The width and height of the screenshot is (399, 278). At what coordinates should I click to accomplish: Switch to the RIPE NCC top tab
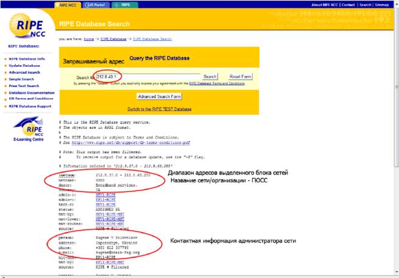point(68,5)
